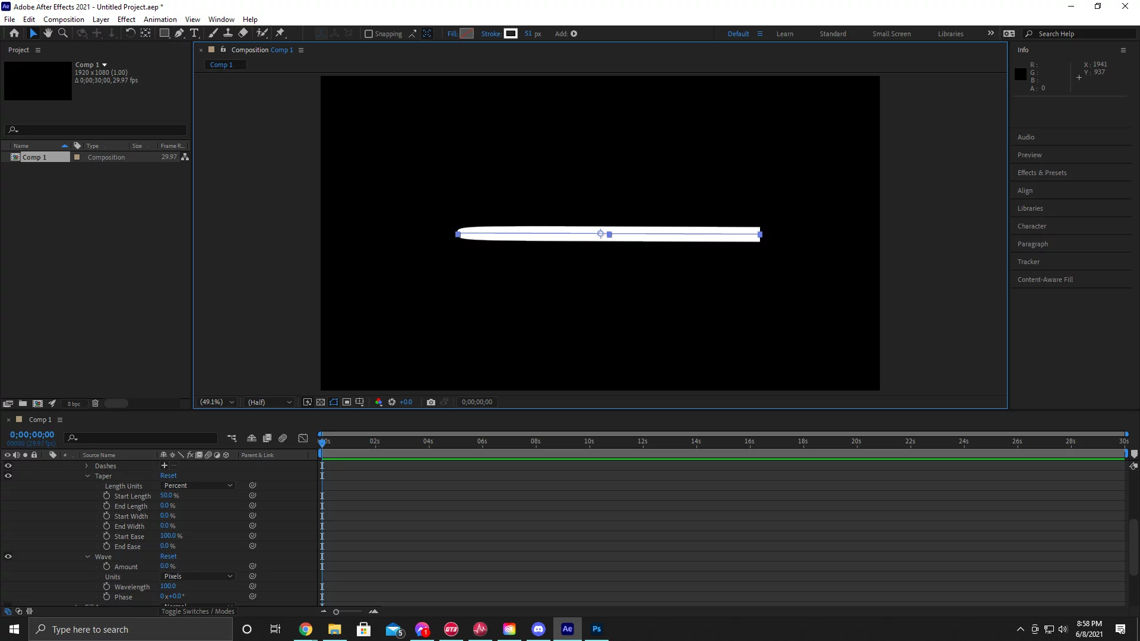The image size is (1140, 641).
Task: Toggle transparency grid in viewer
Action: [321, 402]
